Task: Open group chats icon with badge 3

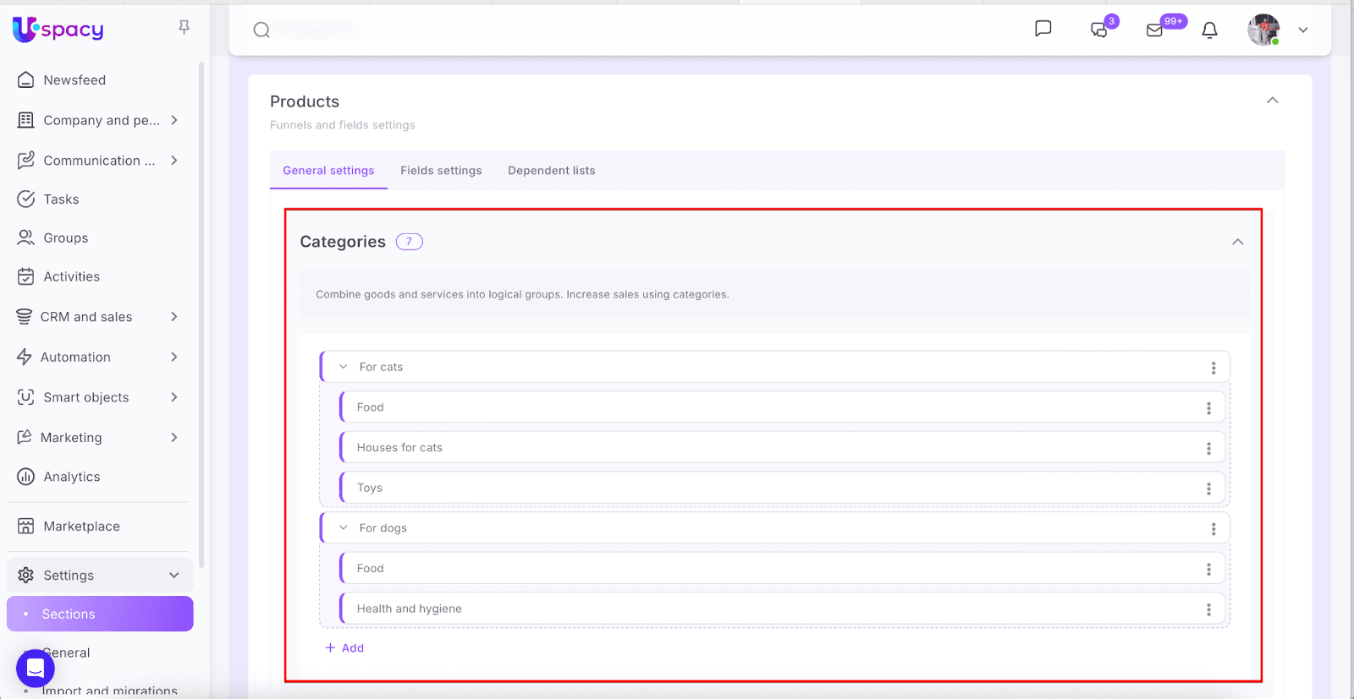Action: click(x=1099, y=30)
